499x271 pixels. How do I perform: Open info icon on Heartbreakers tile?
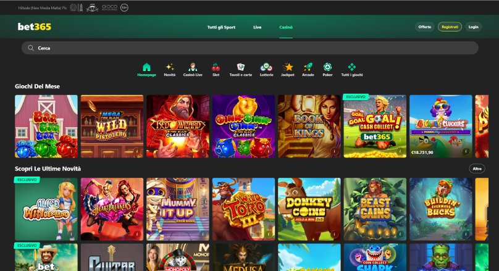pos(137,235)
